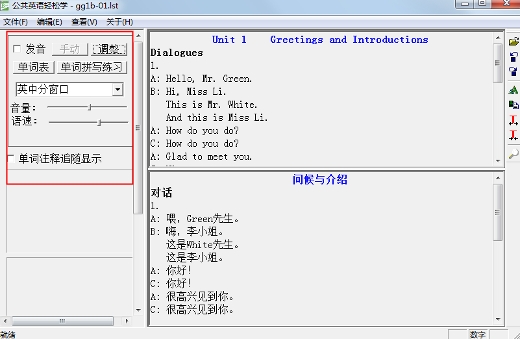Viewport: 520px width, 339px height.
Task: Click the line 'A: Hello, Mr. Green.'
Action: click(201, 79)
